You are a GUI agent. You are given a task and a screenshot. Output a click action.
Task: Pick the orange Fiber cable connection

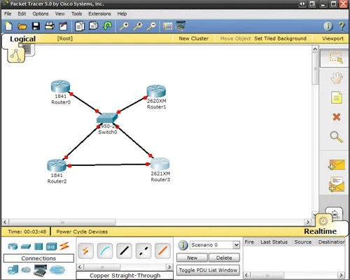pos(162,251)
